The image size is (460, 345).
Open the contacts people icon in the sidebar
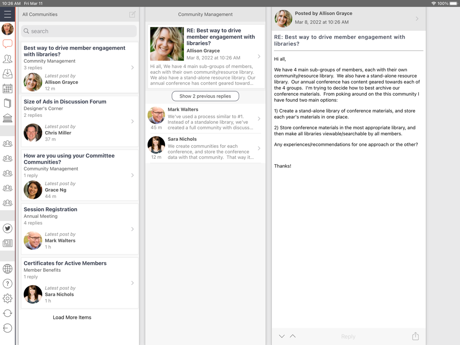7,59
